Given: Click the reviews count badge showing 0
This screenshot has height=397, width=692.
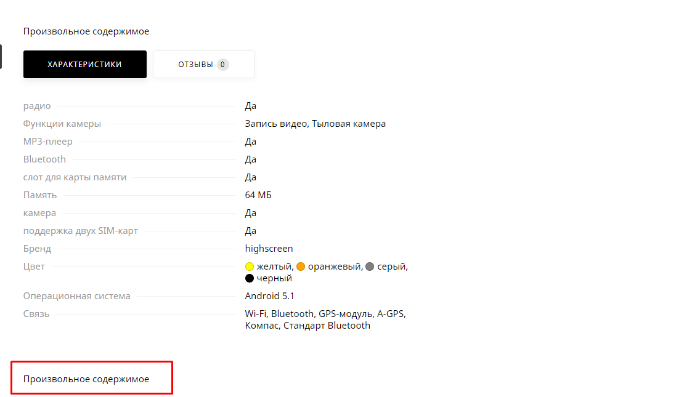Looking at the screenshot, I should 222,64.
